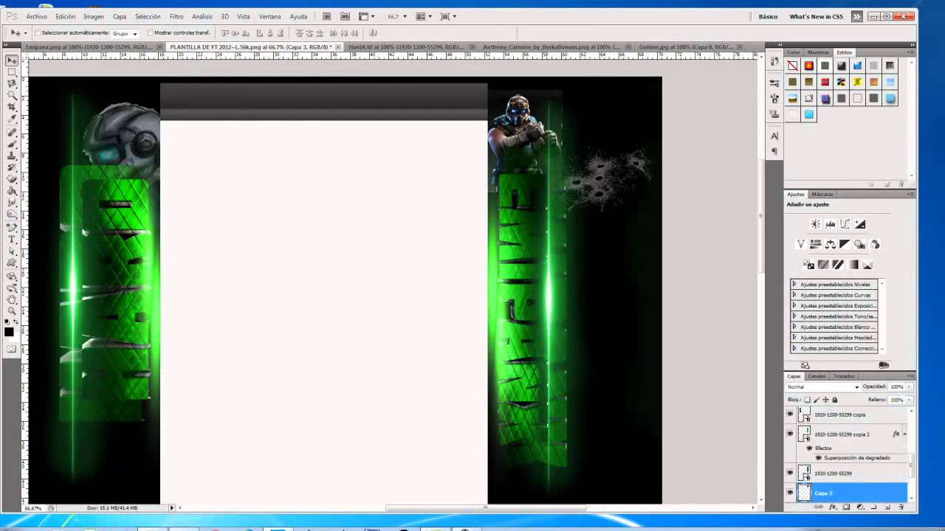
Task: Select the Horizontal Type tool
Action: tap(13, 239)
